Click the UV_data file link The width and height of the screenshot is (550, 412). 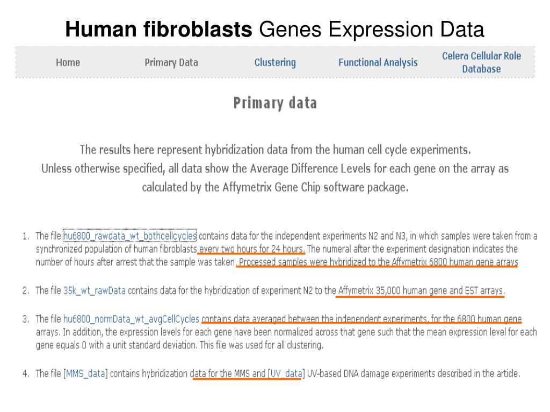tap(286, 373)
